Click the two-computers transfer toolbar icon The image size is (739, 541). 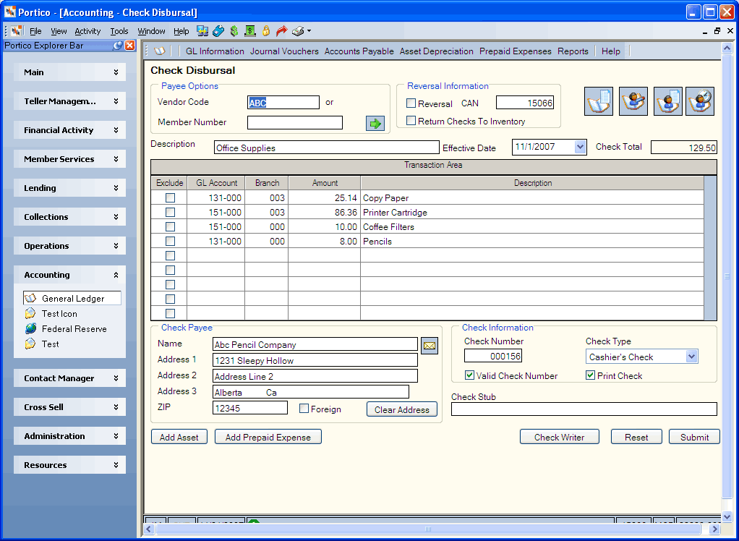pos(202,31)
